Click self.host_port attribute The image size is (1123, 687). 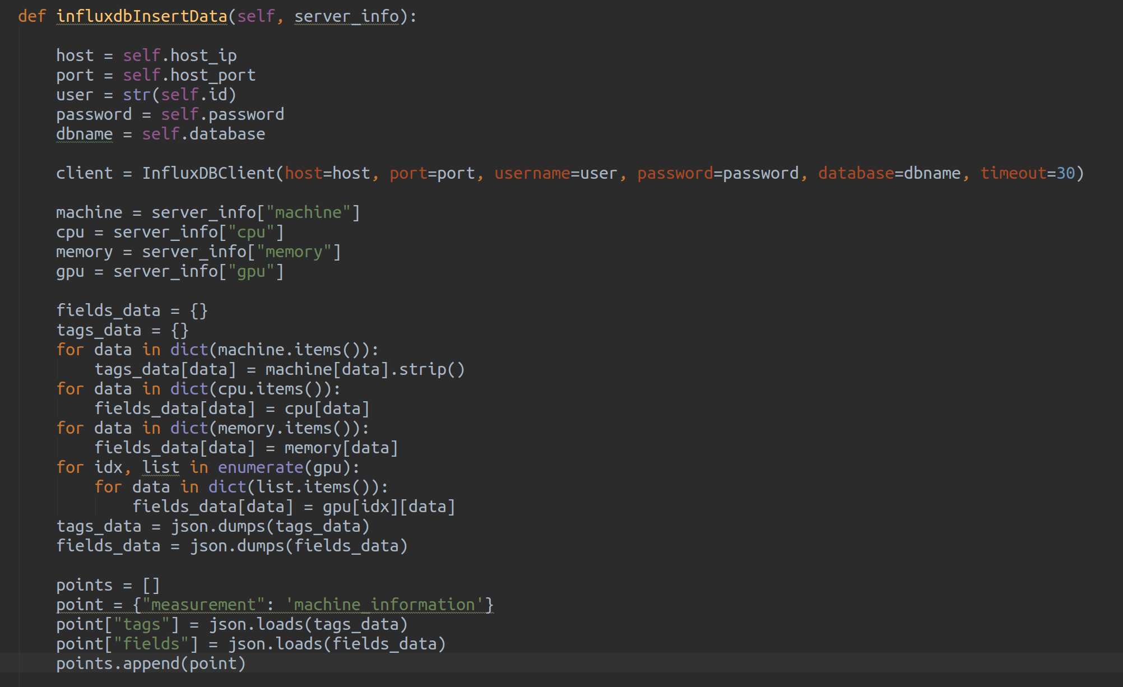point(189,75)
